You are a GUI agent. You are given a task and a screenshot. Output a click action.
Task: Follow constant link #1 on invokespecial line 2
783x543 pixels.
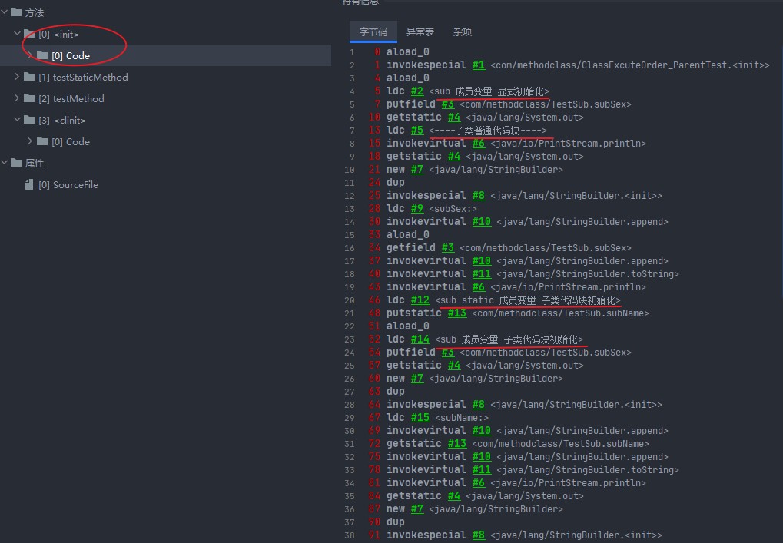(479, 65)
